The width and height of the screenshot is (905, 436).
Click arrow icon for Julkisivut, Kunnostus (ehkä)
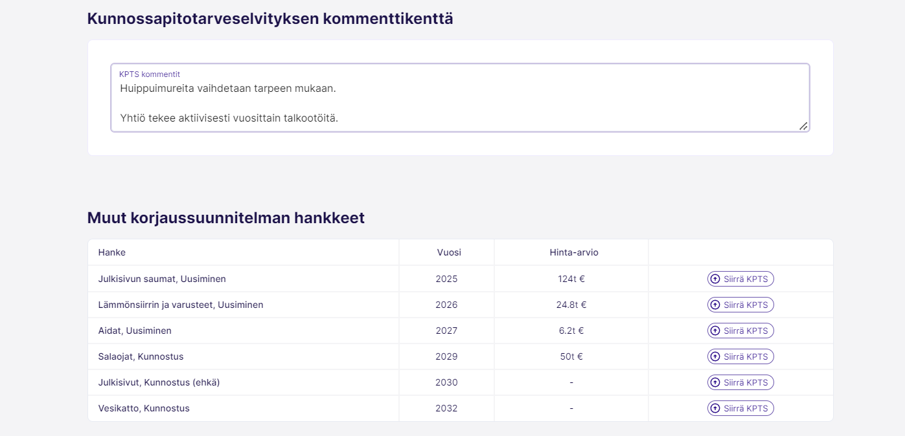pyautogui.click(x=715, y=382)
